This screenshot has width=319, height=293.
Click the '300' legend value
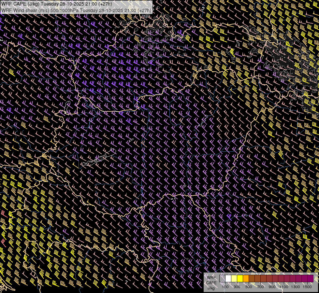pyautogui.click(x=237, y=287)
